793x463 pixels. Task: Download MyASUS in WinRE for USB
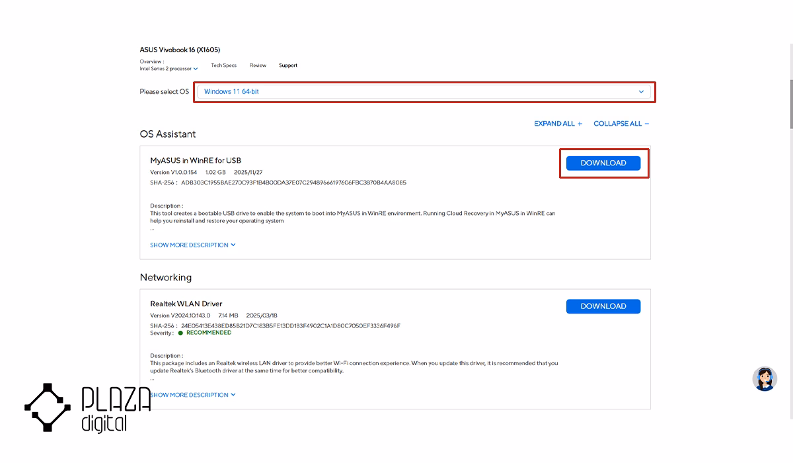pyautogui.click(x=603, y=163)
